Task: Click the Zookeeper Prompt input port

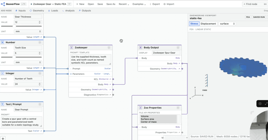Action: [68, 69]
